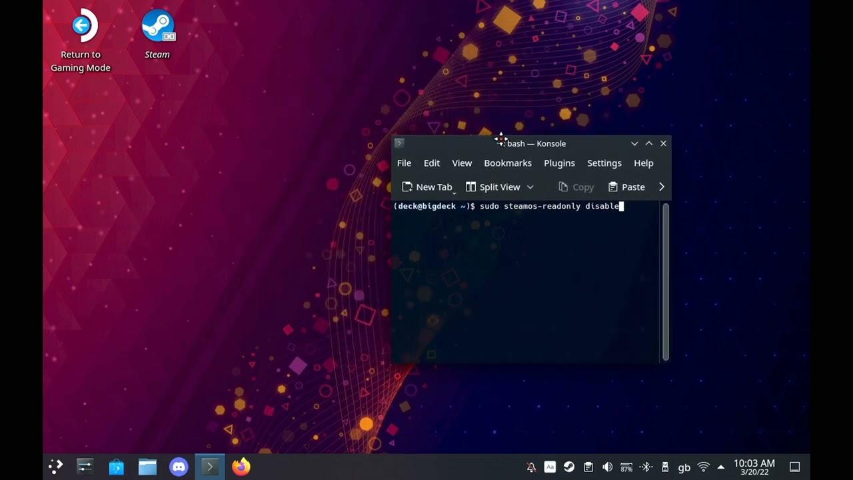Open the View menu in Konsole

pyautogui.click(x=462, y=163)
